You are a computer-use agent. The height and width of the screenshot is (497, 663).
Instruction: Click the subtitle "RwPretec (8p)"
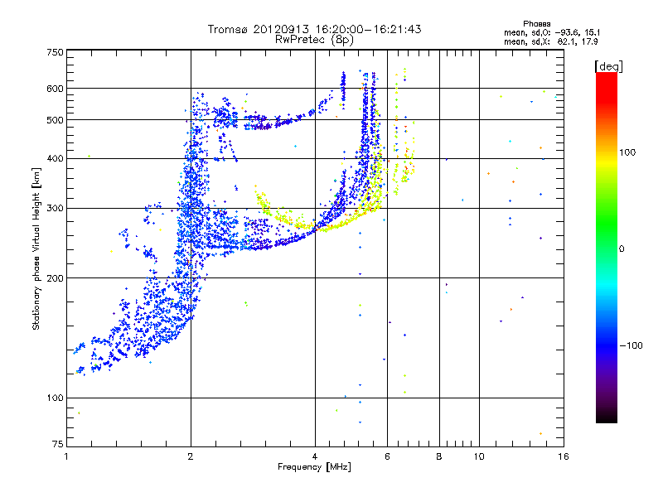click(314, 40)
